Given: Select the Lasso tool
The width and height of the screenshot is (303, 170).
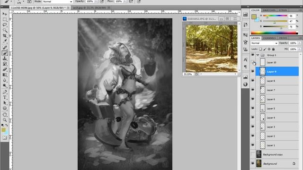Looking at the screenshot, I should pos(5,25).
